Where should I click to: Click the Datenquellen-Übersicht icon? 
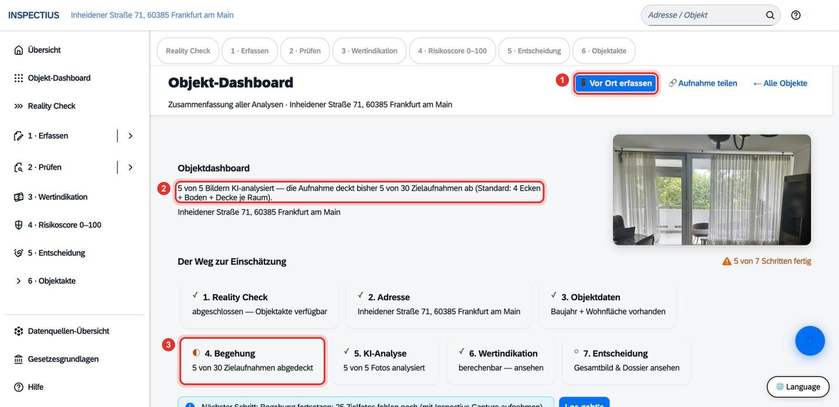tap(19, 331)
